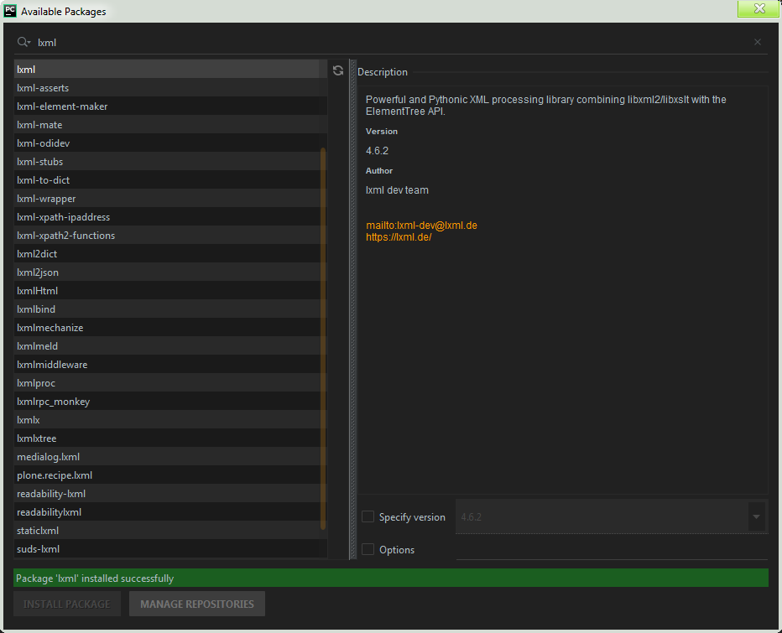This screenshot has height=633, width=782.
Task: Open the mailto:lxml-dev@lxml.de link
Action: click(421, 225)
